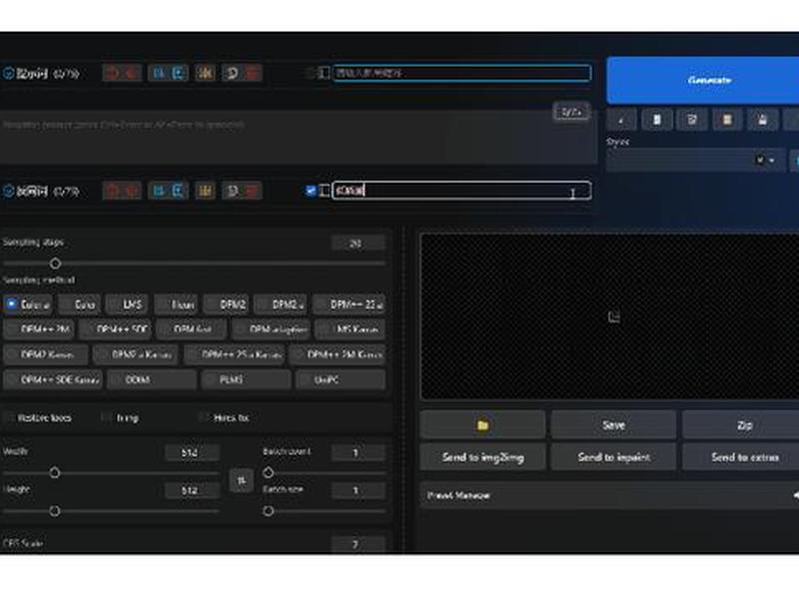799x599 pixels.
Task: Click the moon icon in the upper prompt toolbar
Action: 232,73
